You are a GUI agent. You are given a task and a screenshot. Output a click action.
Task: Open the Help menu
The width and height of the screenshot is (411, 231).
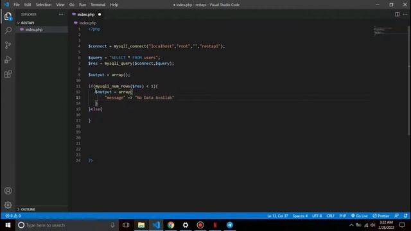114,4
